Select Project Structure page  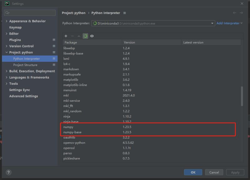(25, 65)
